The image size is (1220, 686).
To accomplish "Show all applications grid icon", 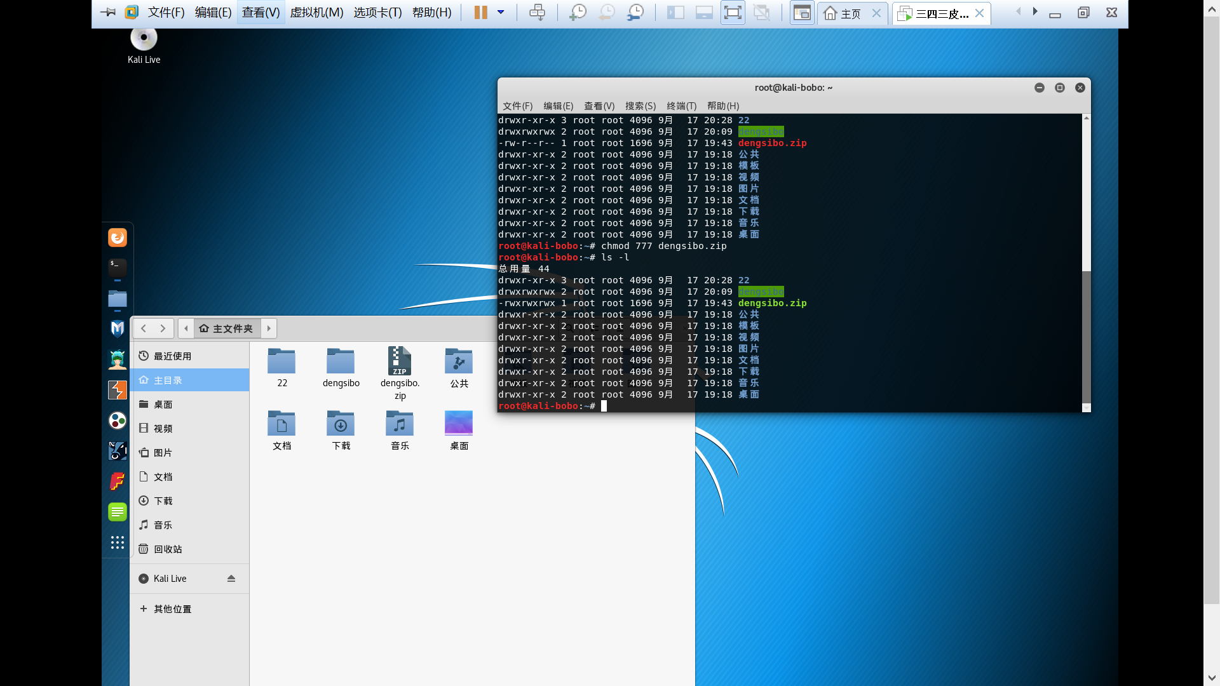I will click(118, 542).
